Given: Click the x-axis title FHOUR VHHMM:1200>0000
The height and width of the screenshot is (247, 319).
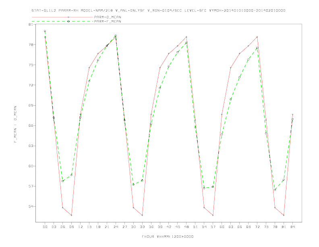Looking at the screenshot, I should tap(168, 237).
